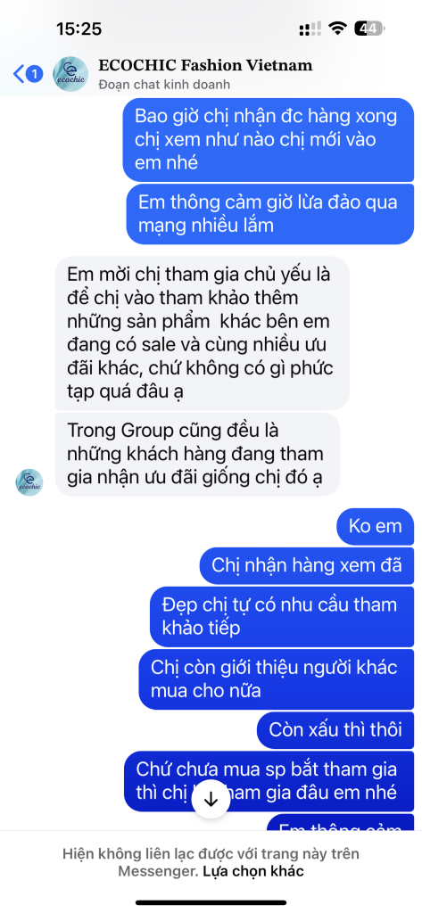Open ECOCHIC Fashion Vietnam chat title
This screenshot has height=913, width=422.
(x=206, y=65)
